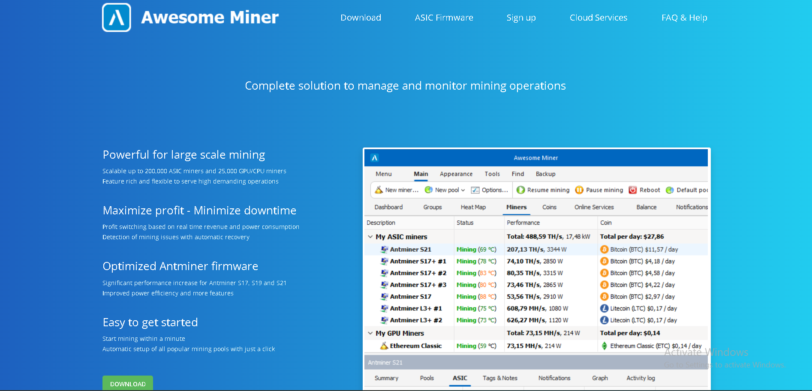The height and width of the screenshot is (391, 812).
Task: Open the Tools ribbon tab
Action: tap(492, 174)
